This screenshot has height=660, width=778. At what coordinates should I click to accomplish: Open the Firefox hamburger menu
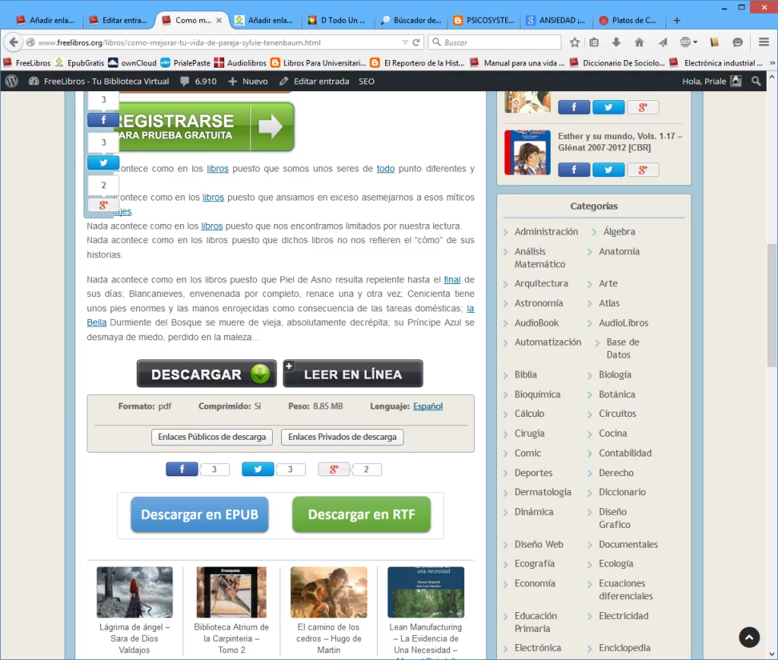(x=763, y=43)
